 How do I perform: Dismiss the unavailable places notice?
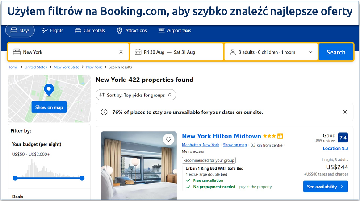(x=345, y=112)
